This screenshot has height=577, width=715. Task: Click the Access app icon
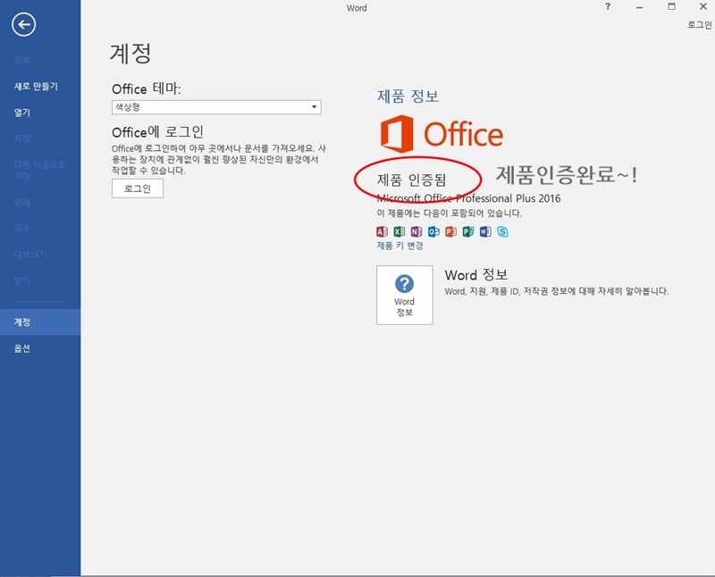(x=383, y=231)
